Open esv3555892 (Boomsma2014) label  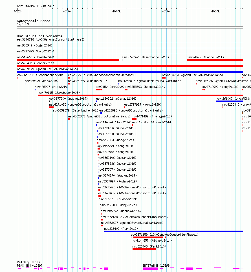point(121,211)
